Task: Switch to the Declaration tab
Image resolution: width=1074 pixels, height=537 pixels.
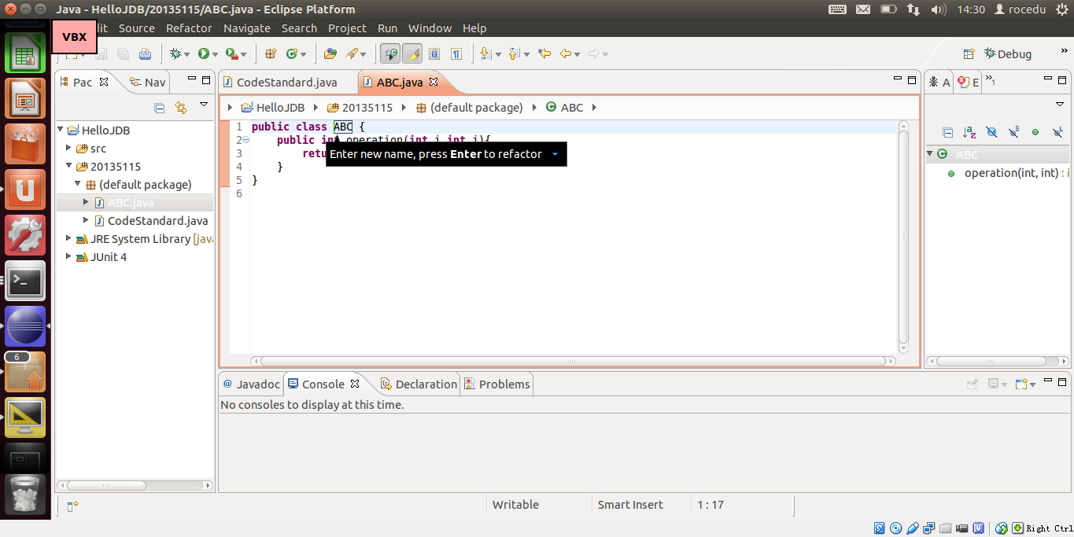Action: [418, 384]
